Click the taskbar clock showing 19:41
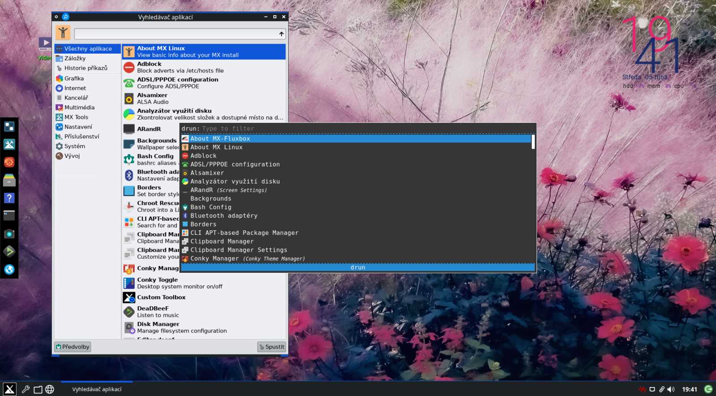Image resolution: width=716 pixels, height=396 pixels. point(690,389)
